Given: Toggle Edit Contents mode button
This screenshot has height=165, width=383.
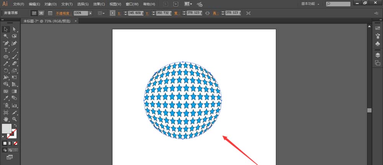Looking at the screenshot, I should click(x=41, y=13).
